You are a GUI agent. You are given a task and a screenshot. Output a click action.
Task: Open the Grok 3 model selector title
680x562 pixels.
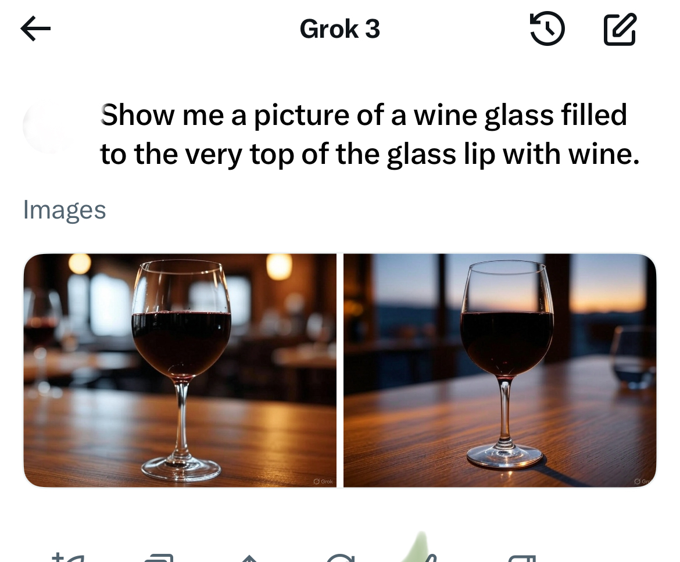pyautogui.click(x=340, y=29)
